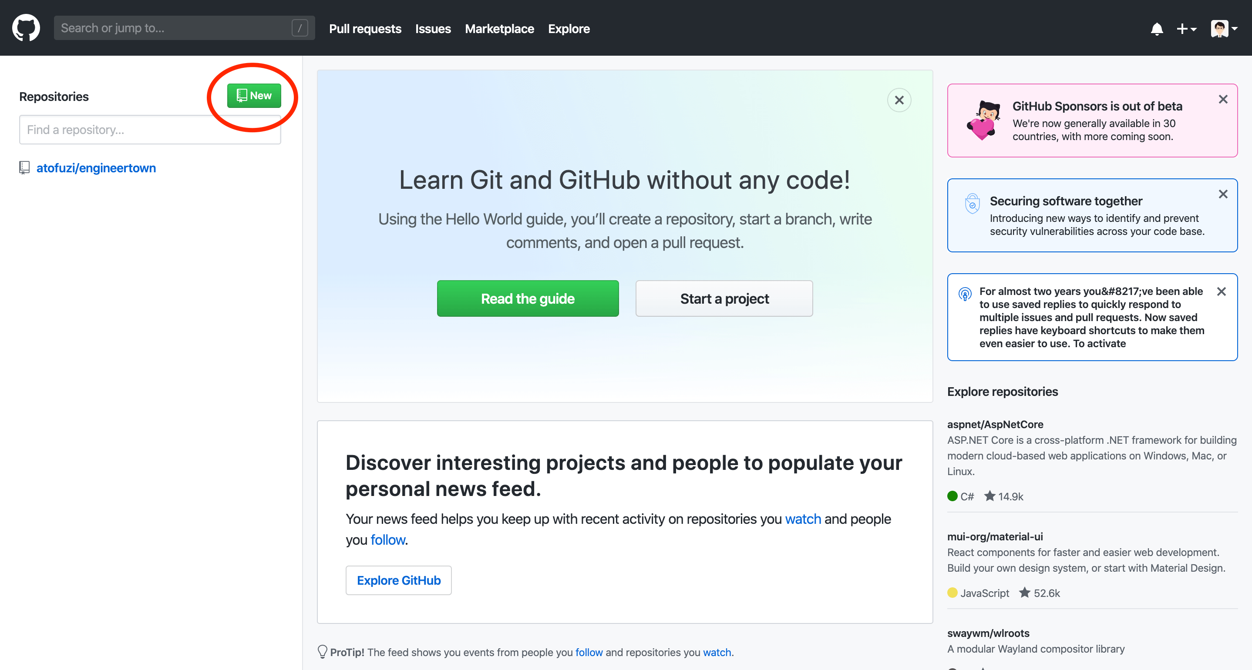Open the swaywm/wlroots repository
This screenshot has height=670, width=1252.
(988, 633)
